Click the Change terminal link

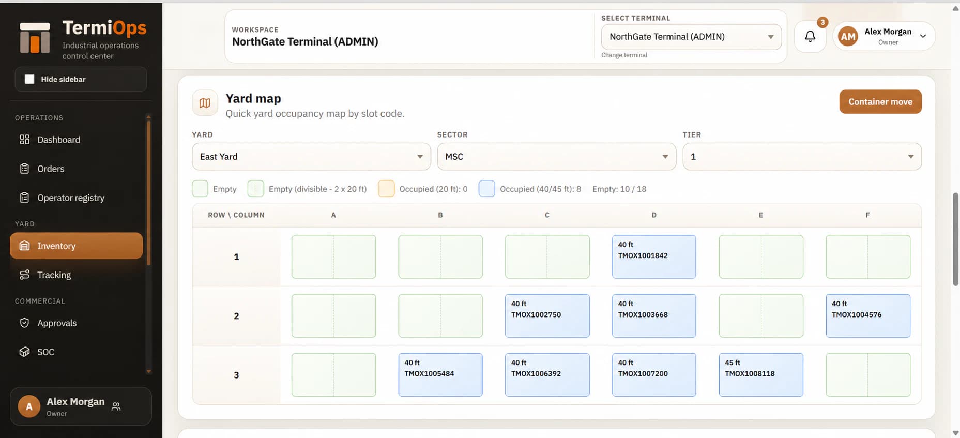click(624, 55)
